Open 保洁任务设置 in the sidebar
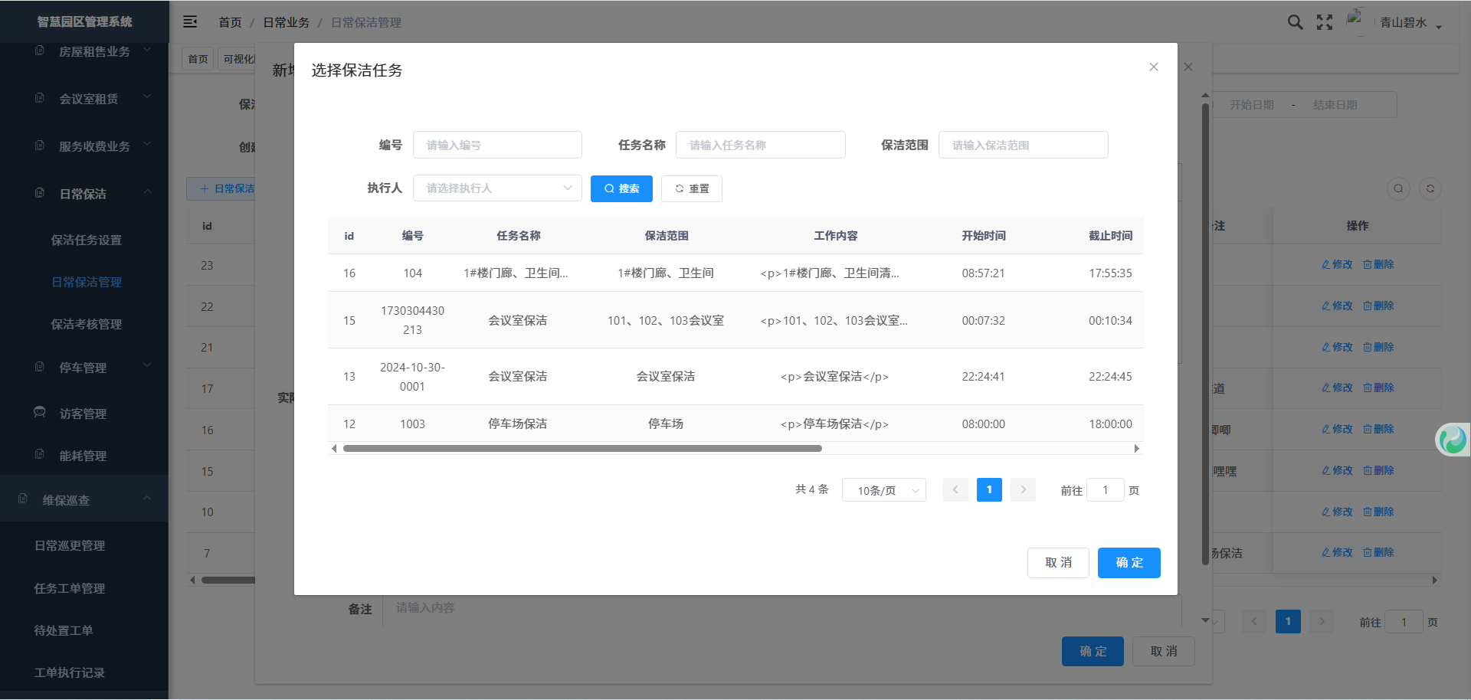1471x700 pixels. point(87,240)
